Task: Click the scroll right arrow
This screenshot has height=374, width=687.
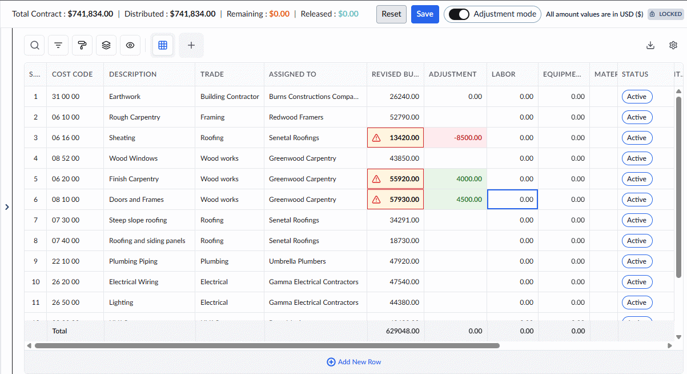Action: click(x=670, y=345)
